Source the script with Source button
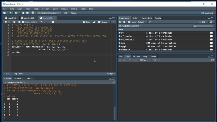The width and height of the screenshot is (217, 122). click(x=103, y=22)
